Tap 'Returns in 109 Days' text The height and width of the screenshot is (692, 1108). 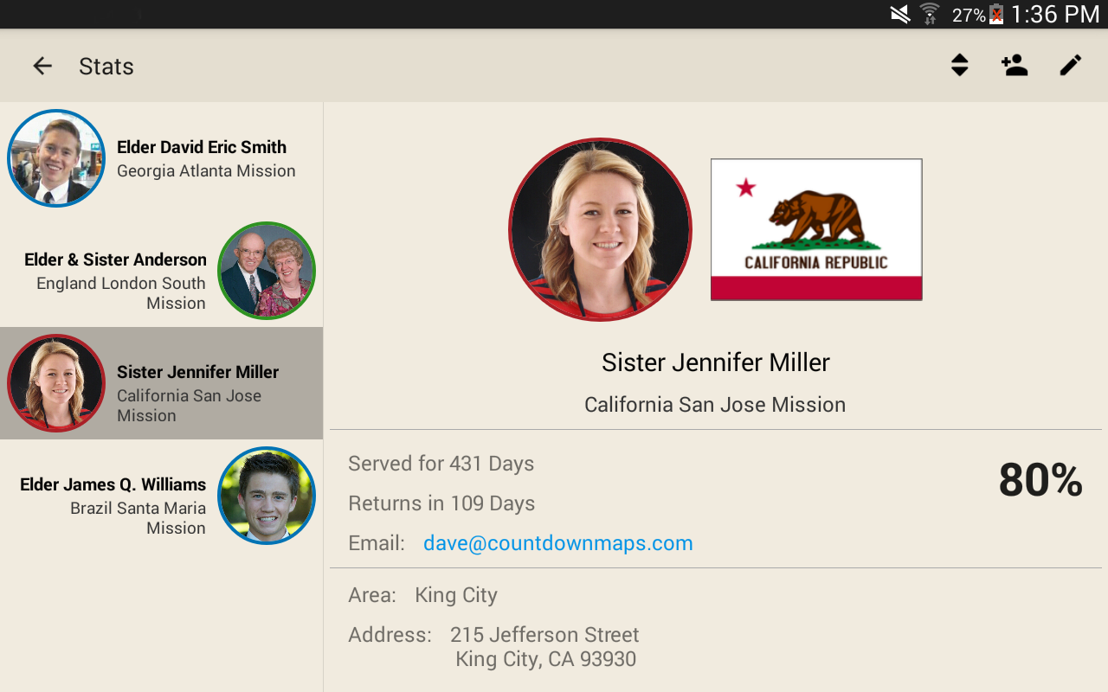click(x=441, y=503)
